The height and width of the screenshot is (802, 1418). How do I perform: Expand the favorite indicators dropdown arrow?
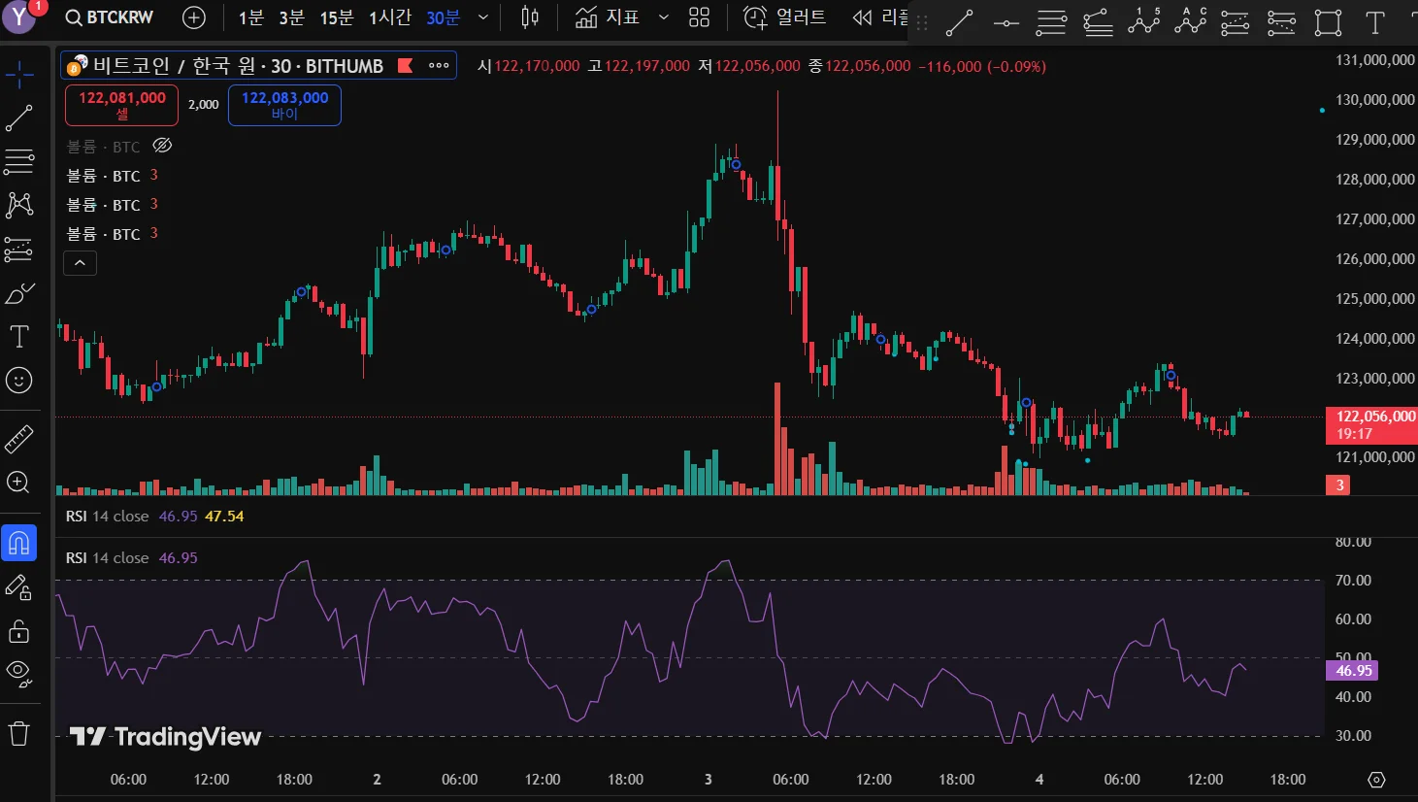point(664,17)
